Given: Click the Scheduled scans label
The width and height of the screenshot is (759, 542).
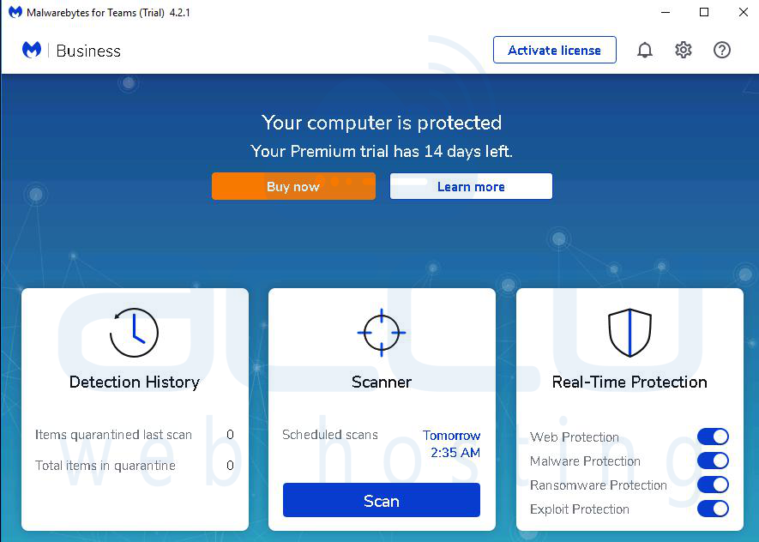Looking at the screenshot, I should [x=330, y=435].
